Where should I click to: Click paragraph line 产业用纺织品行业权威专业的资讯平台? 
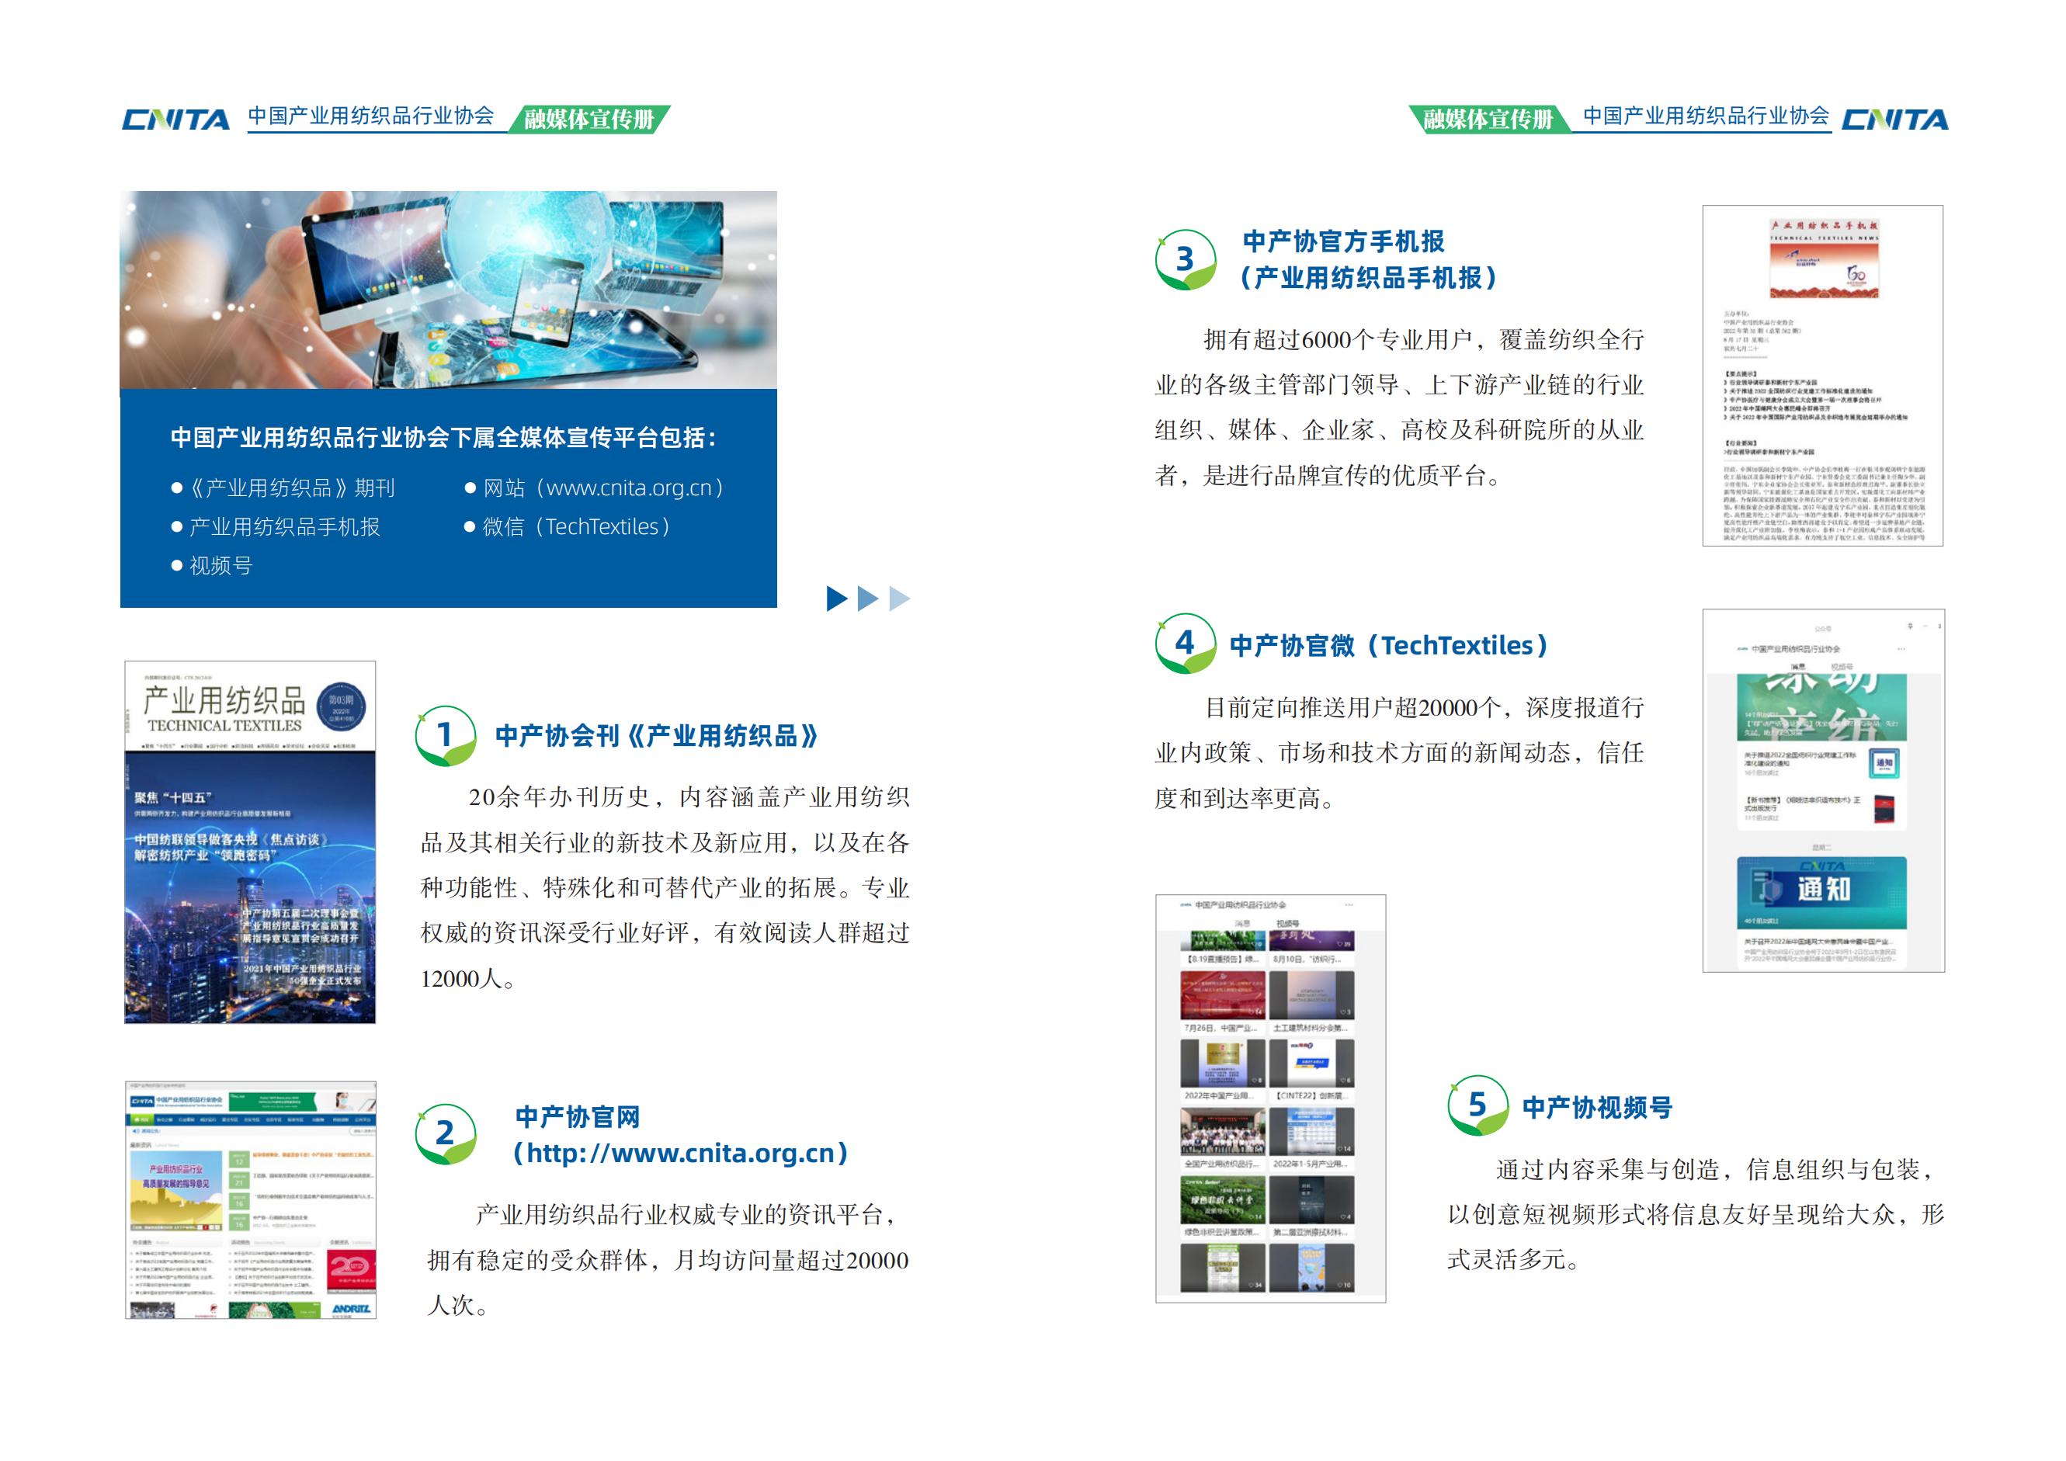[x=686, y=1216]
